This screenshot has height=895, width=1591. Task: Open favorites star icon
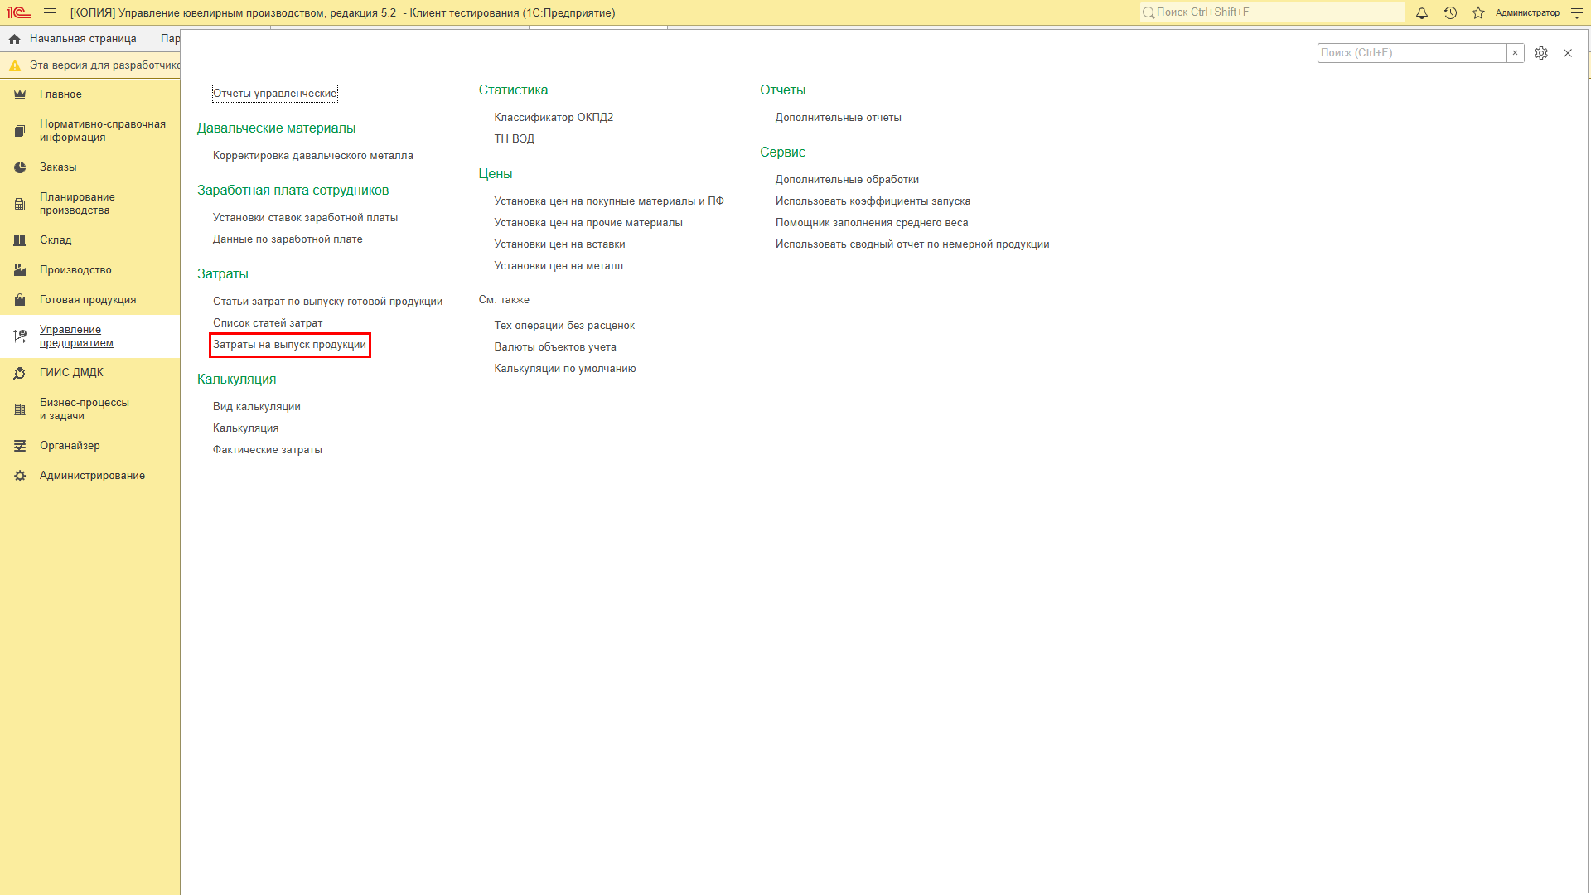(1478, 12)
